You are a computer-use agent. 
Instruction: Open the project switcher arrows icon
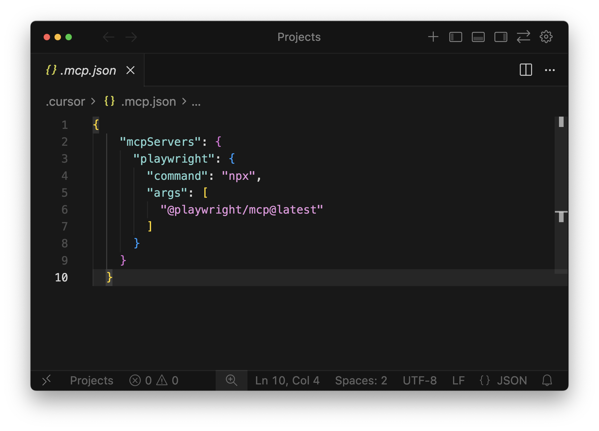[523, 37]
